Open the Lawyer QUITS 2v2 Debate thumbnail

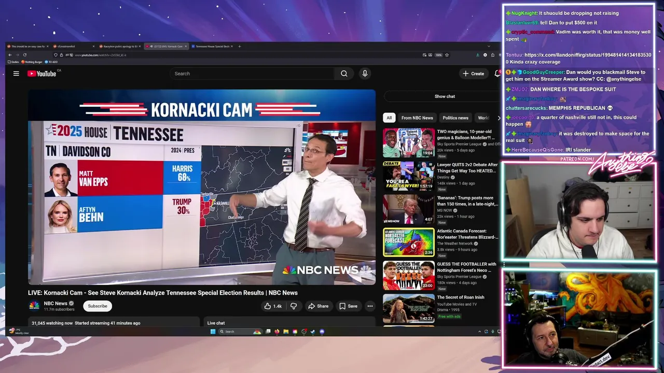409,176
